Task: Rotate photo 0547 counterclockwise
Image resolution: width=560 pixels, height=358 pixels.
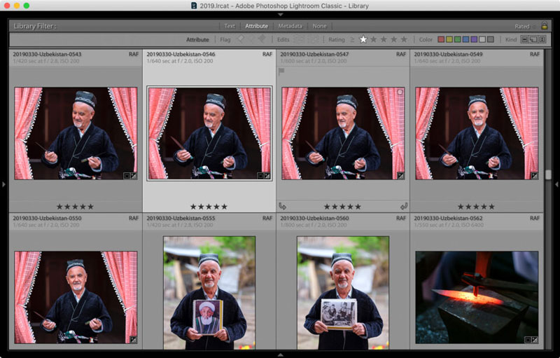Action: click(x=283, y=206)
